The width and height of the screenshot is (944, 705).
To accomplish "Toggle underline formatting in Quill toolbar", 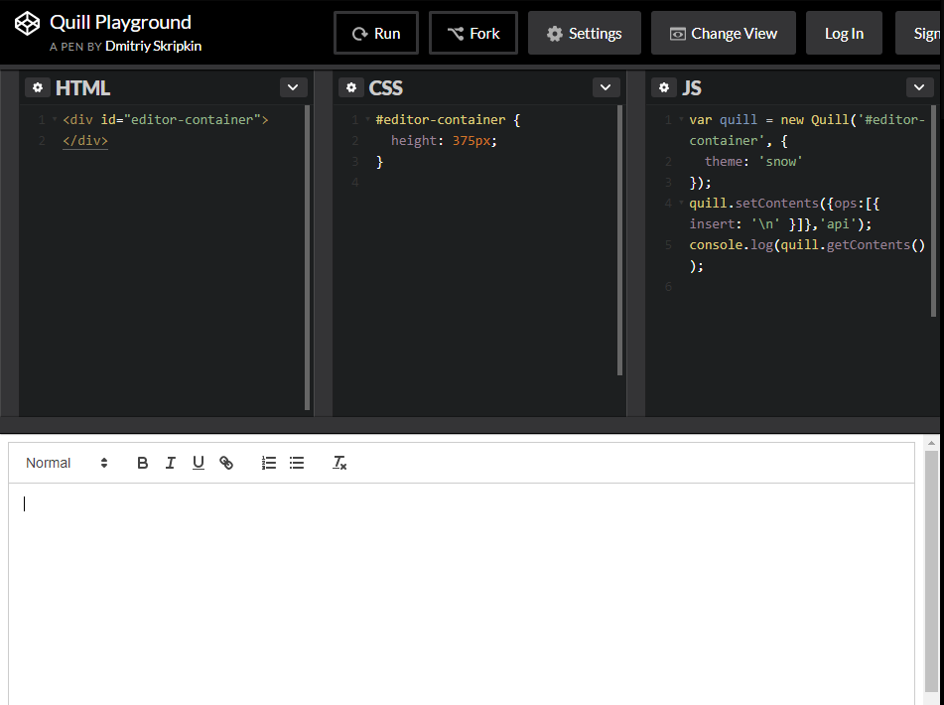I will click(x=199, y=463).
